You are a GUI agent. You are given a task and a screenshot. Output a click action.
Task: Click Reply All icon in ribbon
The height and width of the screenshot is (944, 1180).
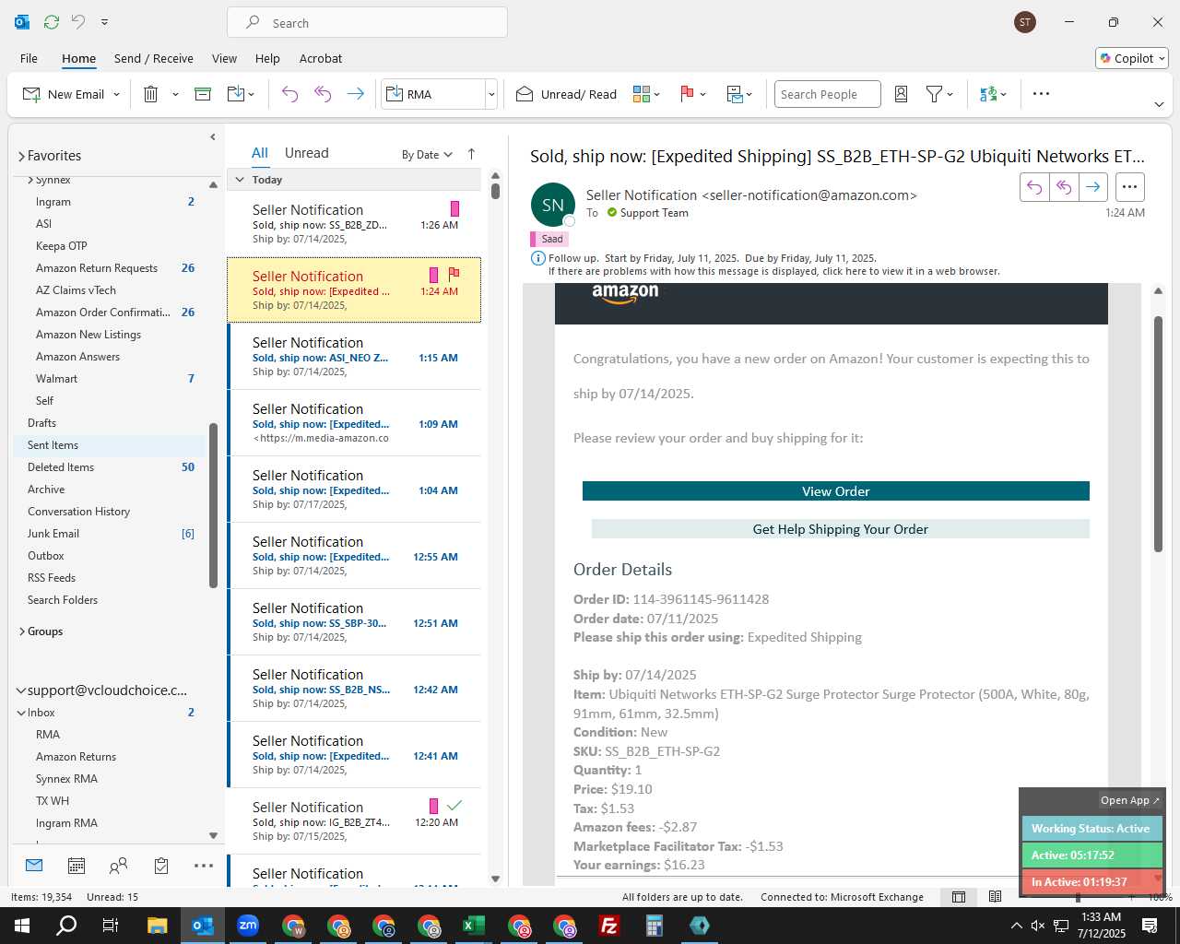tap(322, 94)
